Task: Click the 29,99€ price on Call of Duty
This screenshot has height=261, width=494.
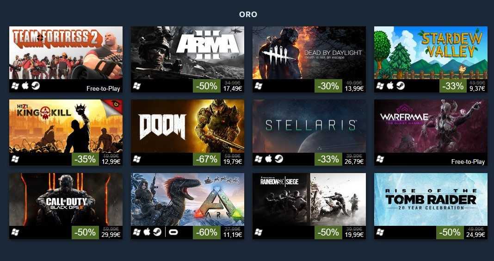Action: pos(111,235)
